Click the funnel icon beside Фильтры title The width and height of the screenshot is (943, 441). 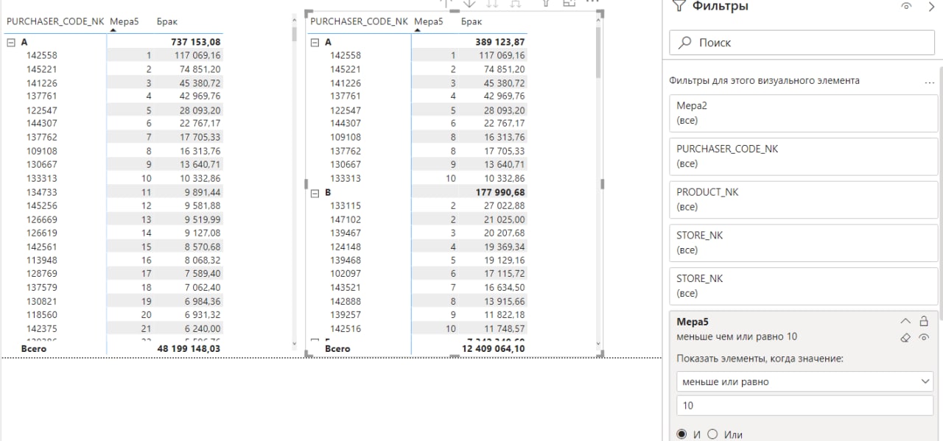pos(679,7)
